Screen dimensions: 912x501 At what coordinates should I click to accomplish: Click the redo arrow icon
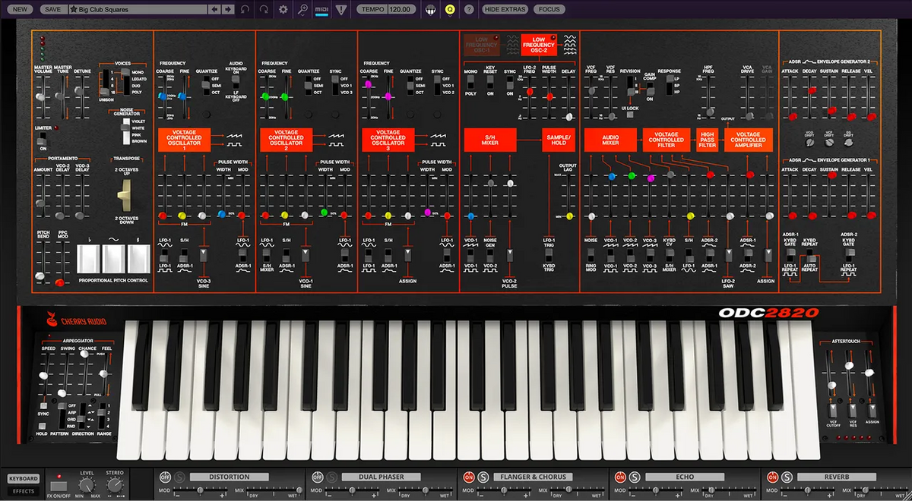(264, 9)
